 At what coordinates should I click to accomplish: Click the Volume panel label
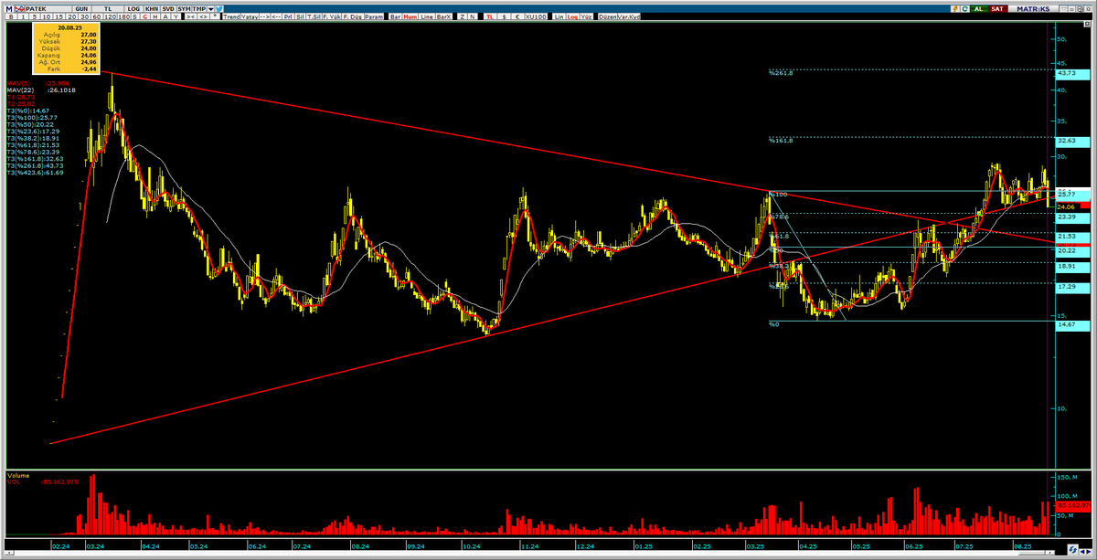click(18, 476)
